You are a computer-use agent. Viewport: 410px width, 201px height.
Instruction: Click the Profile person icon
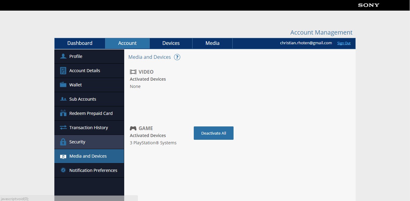pos(63,56)
